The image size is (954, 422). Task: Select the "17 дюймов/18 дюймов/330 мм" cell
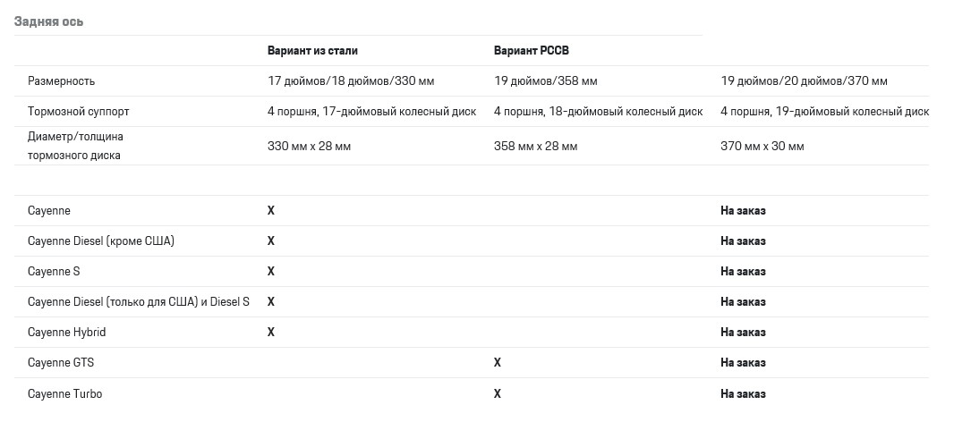point(351,81)
